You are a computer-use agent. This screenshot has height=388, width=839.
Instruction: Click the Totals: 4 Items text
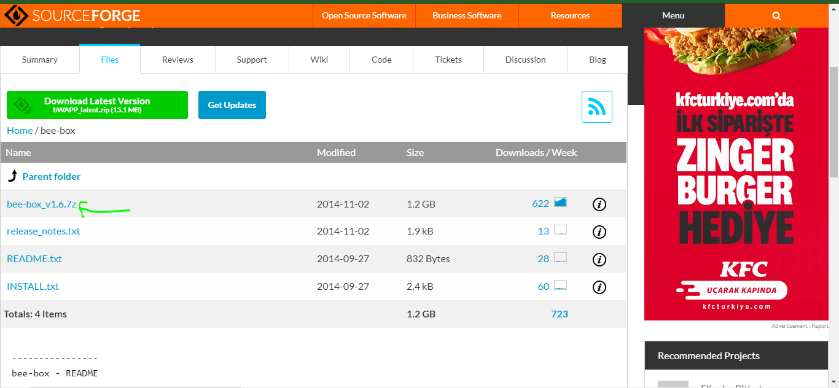click(36, 314)
